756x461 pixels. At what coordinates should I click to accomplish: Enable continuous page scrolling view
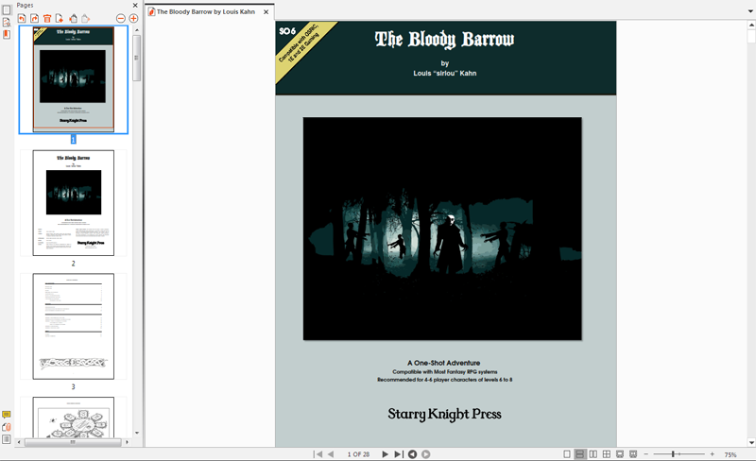580,454
